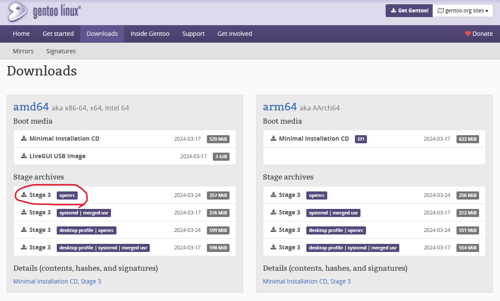Click the openrc tag in arm64 stage archives
The image size is (500, 301).
point(317,195)
